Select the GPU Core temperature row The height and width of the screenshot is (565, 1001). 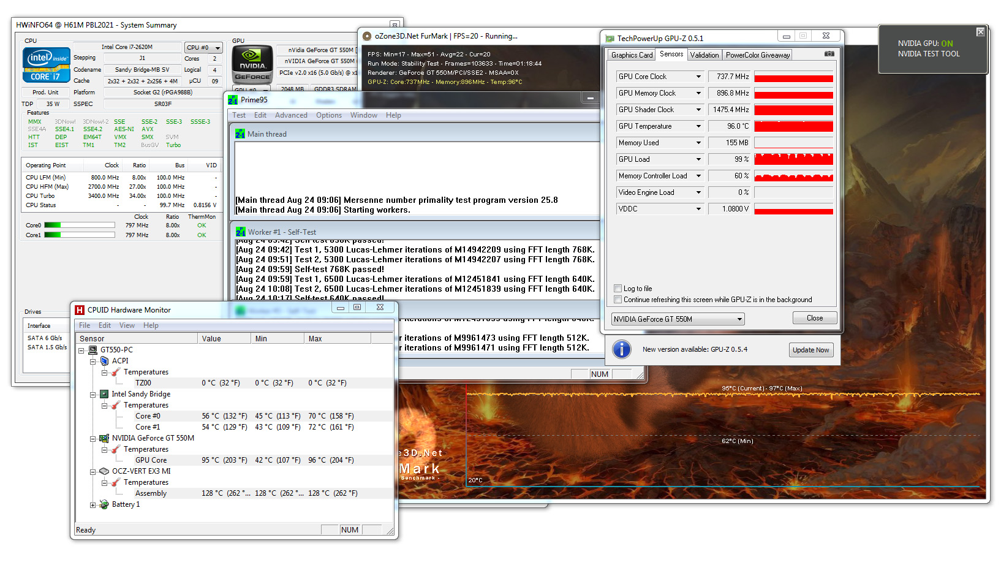(235, 460)
